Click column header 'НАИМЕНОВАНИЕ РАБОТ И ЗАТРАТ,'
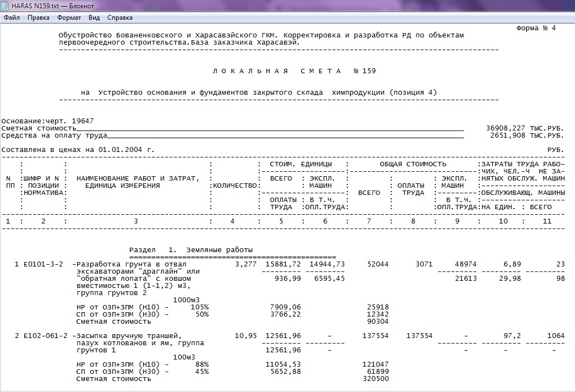575x392 pixels. (138, 178)
